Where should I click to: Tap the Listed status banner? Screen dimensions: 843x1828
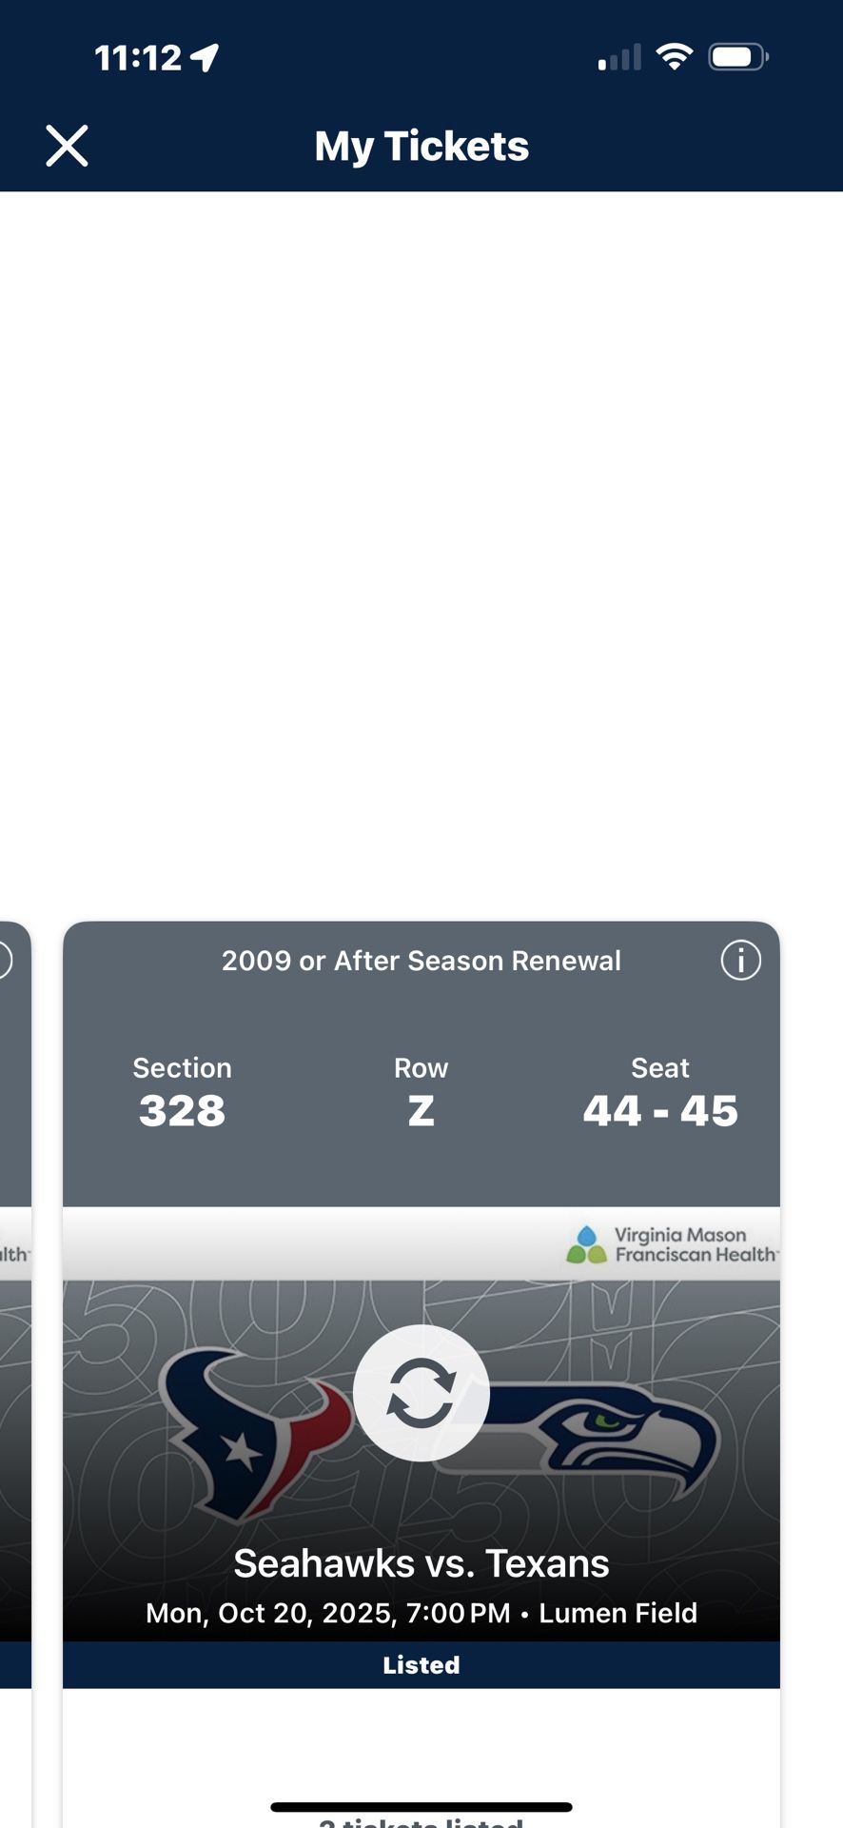[421, 1664]
